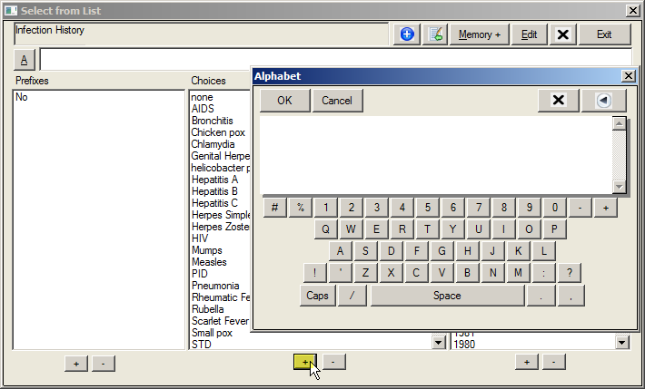
Task: Open the year dropdown showing 1980
Action: (x=621, y=343)
